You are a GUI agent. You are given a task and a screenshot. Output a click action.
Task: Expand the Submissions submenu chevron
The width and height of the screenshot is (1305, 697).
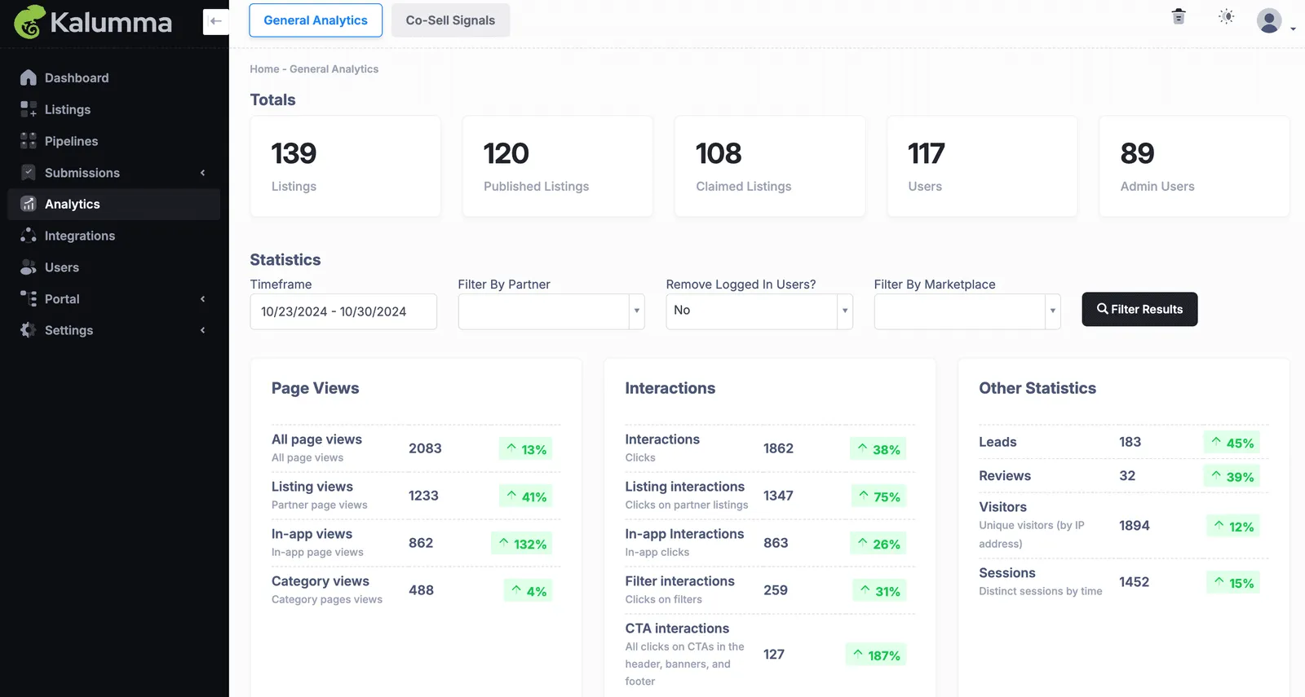203,173
